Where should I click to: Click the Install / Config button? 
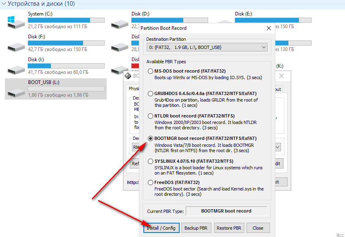(161, 228)
